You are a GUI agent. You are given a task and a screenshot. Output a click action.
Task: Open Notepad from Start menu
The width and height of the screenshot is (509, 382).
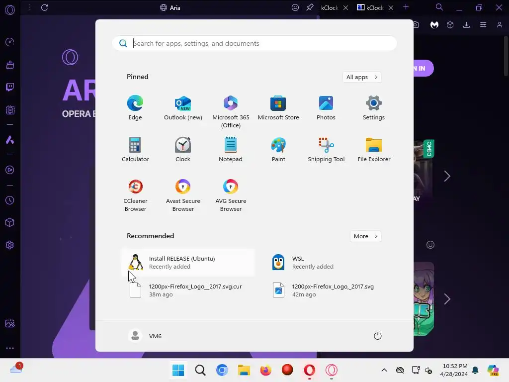point(231,150)
